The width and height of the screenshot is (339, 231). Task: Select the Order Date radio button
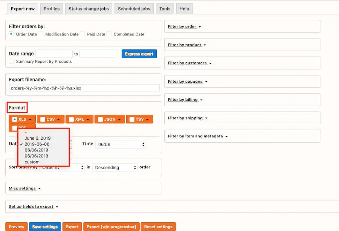pyautogui.click(x=11, y=34)
